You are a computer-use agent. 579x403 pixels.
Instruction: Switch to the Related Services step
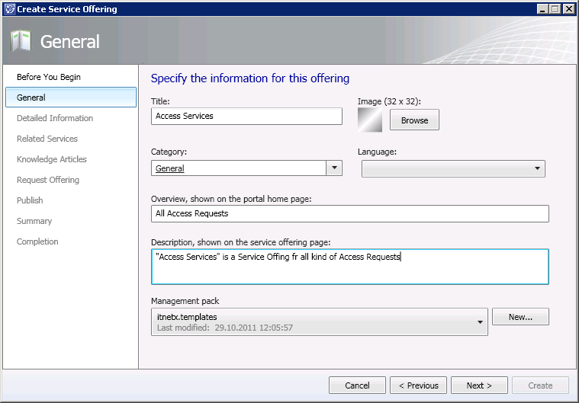[47, 139]
